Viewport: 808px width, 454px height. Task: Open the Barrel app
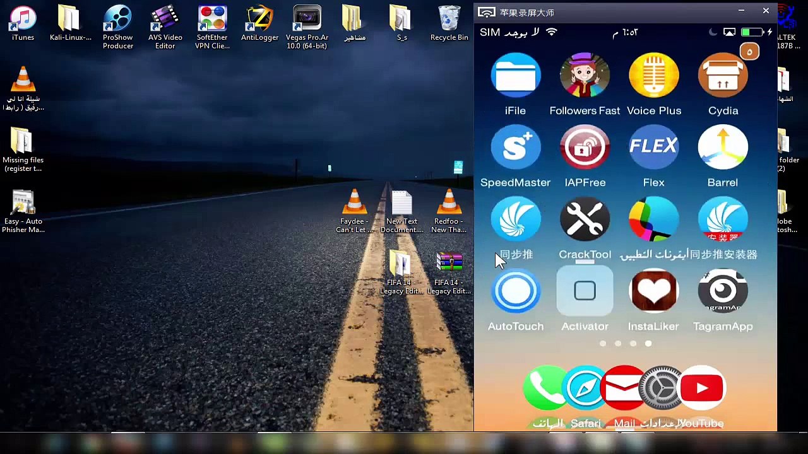tap(723, 148)
